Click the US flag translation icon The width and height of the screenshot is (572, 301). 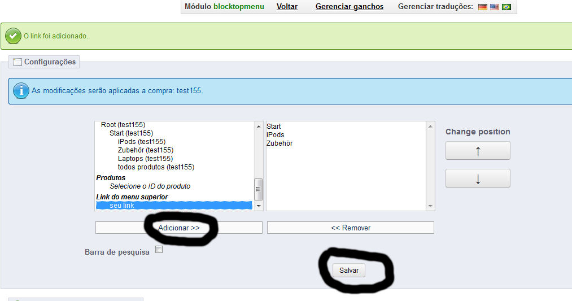[494, 7]
